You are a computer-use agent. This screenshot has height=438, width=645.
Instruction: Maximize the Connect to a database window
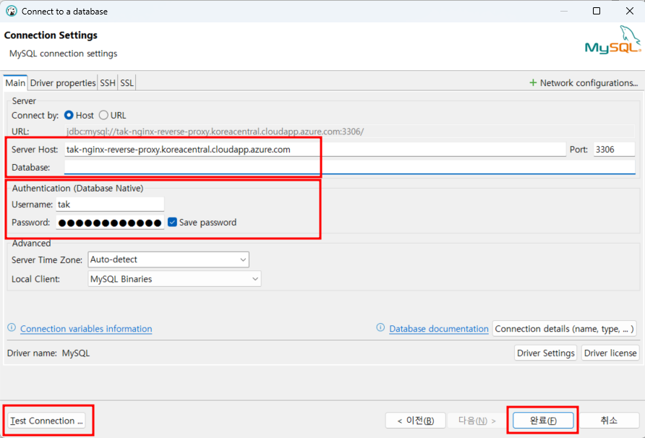[597, 11]
